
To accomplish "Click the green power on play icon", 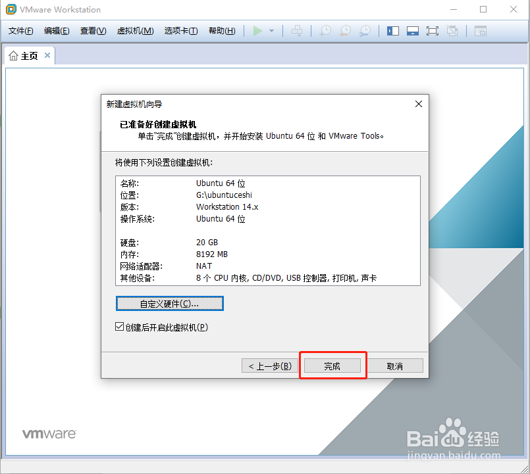I will coord(257,31).
